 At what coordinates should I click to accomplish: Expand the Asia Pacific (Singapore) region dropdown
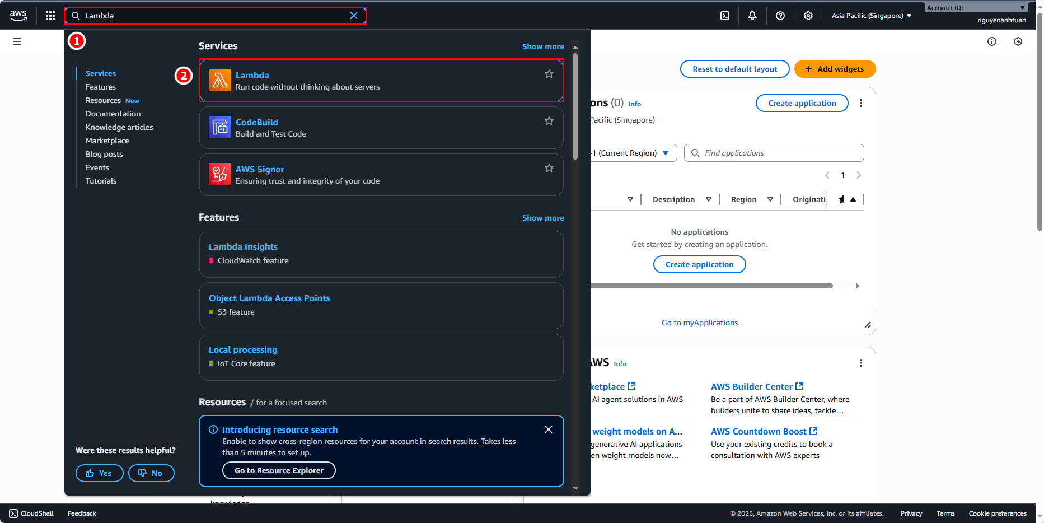pyautogui.click(x=871, y=16)
